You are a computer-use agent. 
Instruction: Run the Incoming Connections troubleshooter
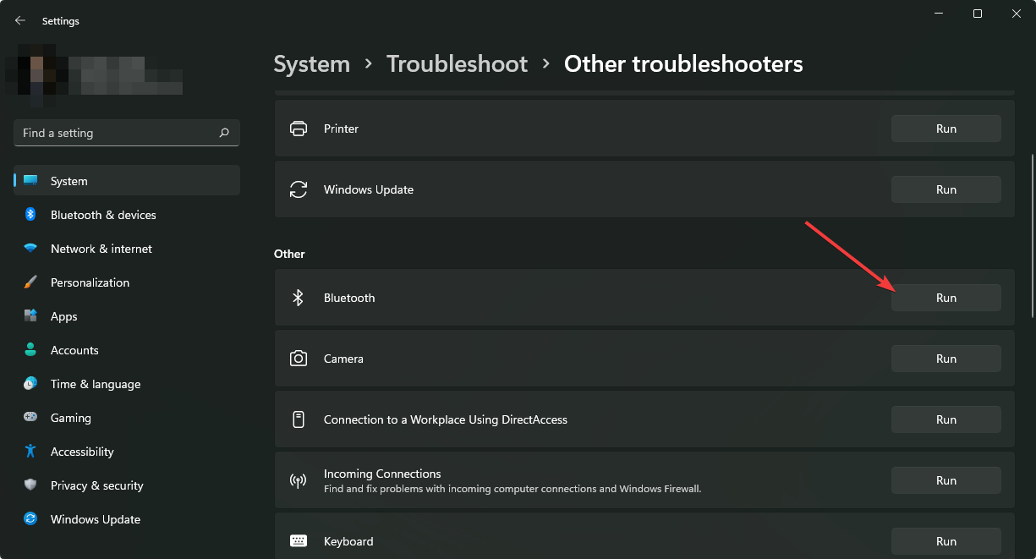click(x=946, y=480)
